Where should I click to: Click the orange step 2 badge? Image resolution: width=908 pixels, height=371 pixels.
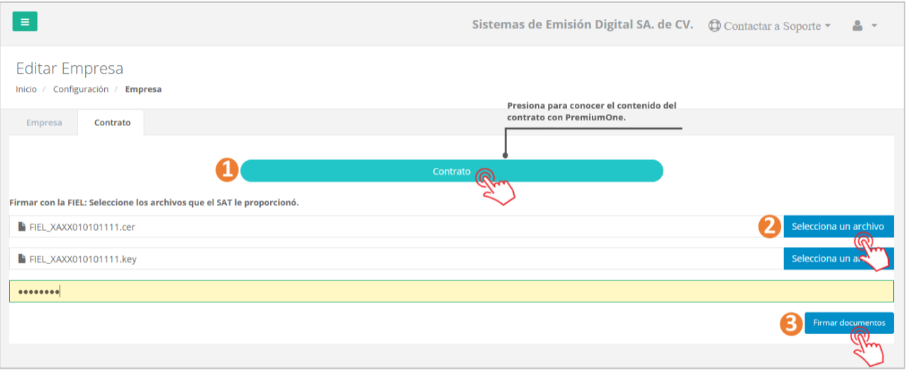click(x=769, y=227)
